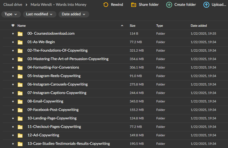Toggle favorite dot for 00- Coursestodownload.com

[13, 34]
